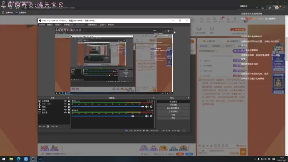
Task: Open the 主播超市 bookmark
Action: (21, 13)
